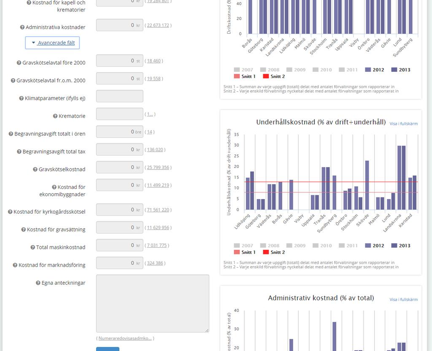Click into the Gravskötselkostnad field

(119, 167)
